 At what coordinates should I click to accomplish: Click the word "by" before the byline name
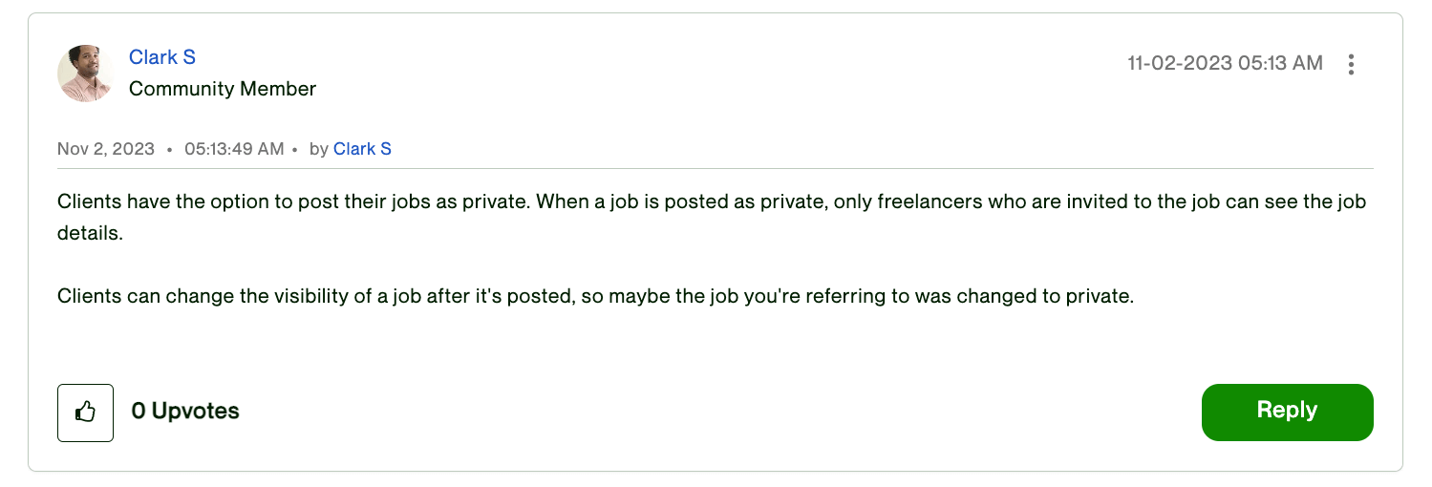click(319, 149)
